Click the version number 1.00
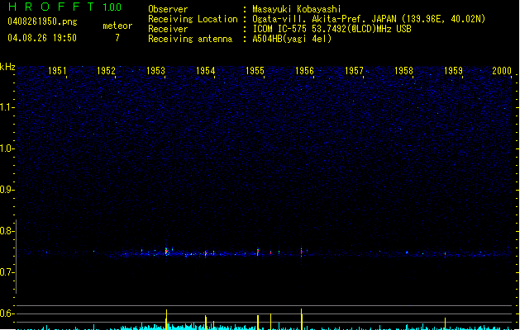 point(112,7)
